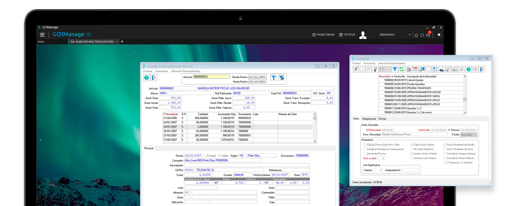The image size is (517, 206).
Task: Select the 21/03/2007 movement row
Action: 238,135
